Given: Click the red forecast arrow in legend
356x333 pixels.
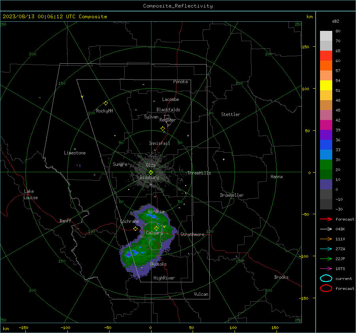Looking at the screenshot, I should (326, 219).
